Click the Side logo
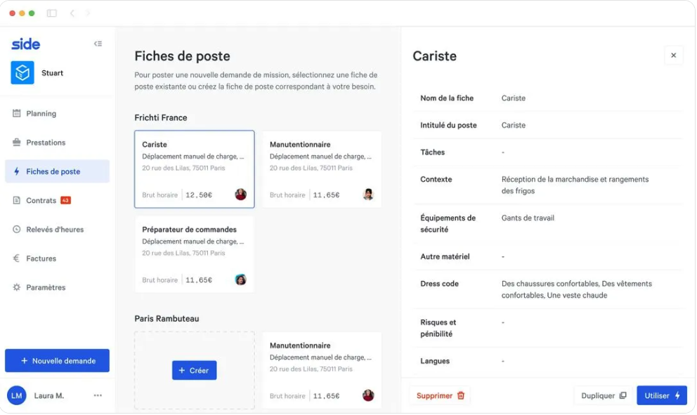 click(x=25, y=44)
